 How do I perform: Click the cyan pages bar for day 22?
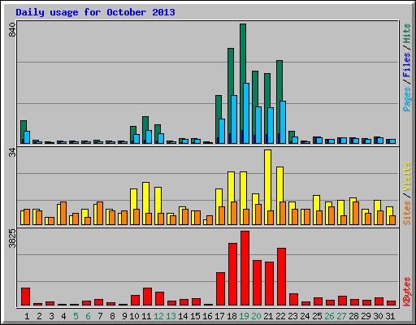283,122
